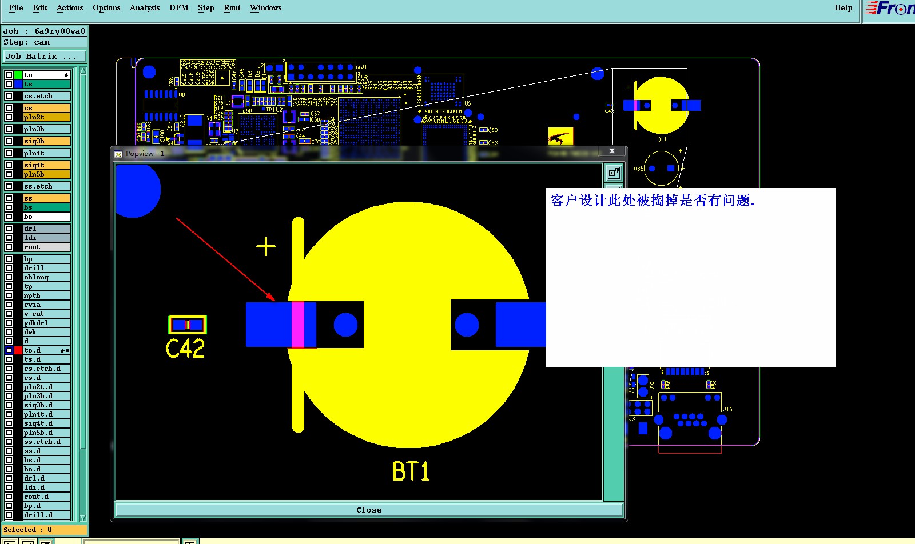Click the hand edit icon on layer to.d

coord(63,350)
